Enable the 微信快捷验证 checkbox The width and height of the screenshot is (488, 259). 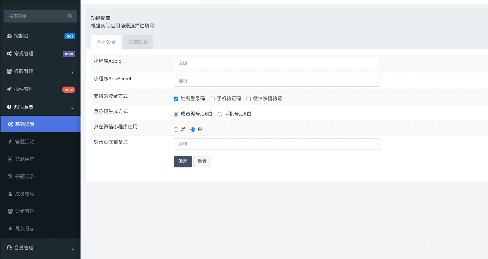248,99
